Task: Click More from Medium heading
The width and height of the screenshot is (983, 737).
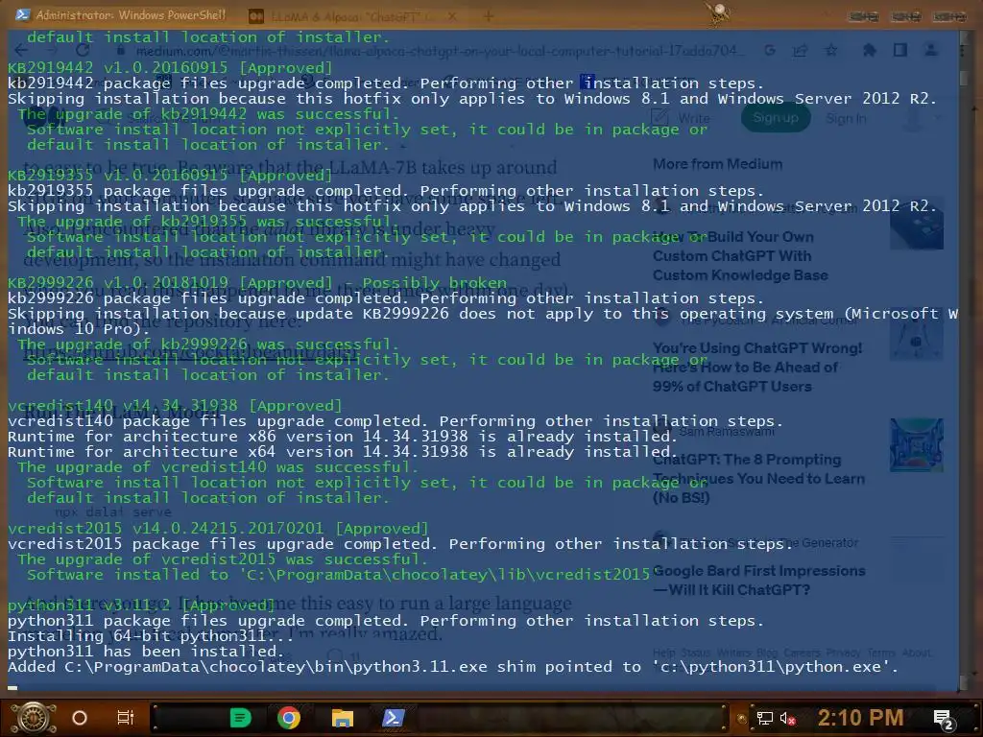Action: point(718,164)
